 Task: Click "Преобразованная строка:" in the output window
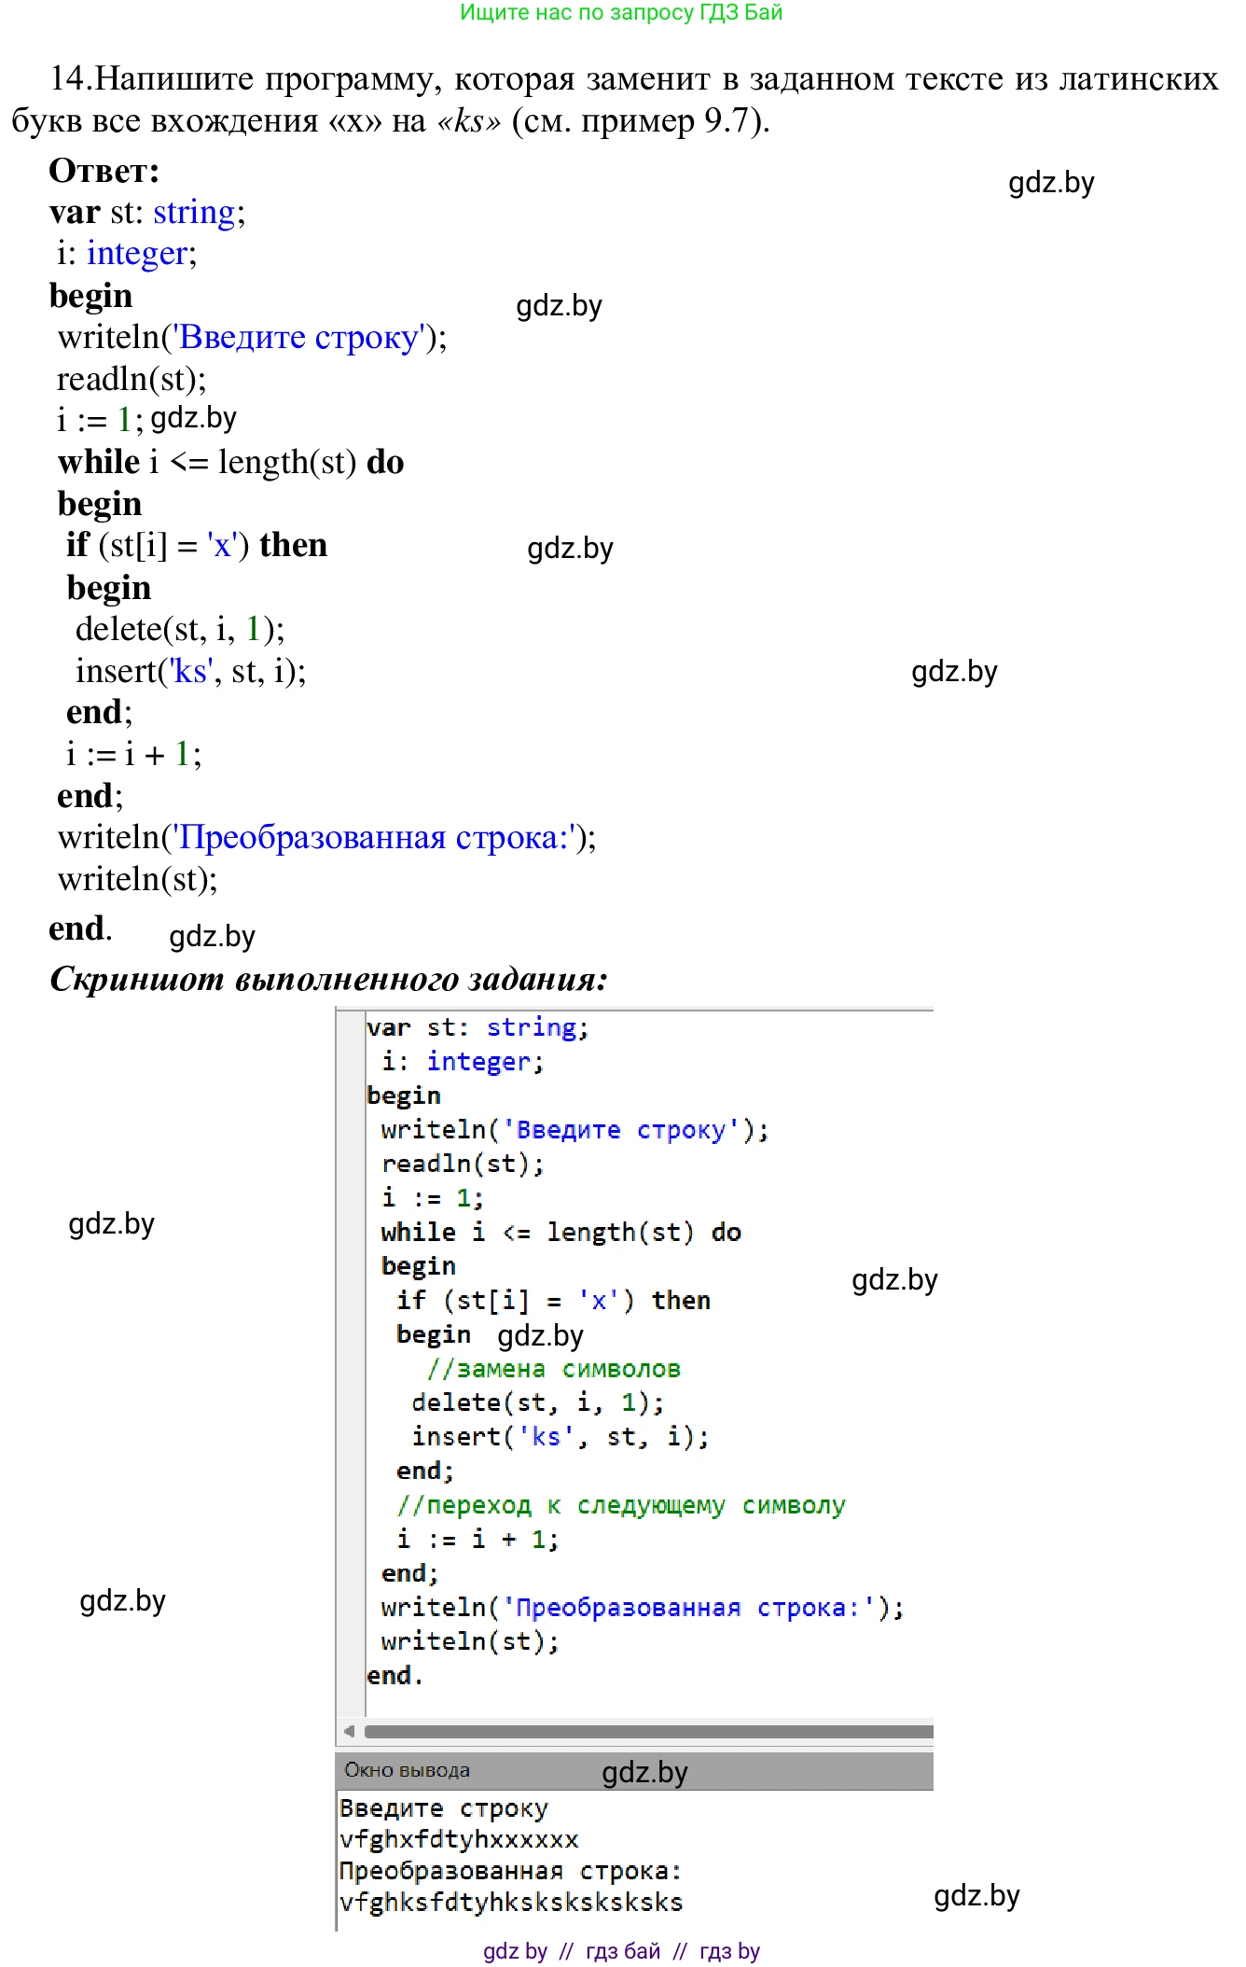(x=510, y=1871)
